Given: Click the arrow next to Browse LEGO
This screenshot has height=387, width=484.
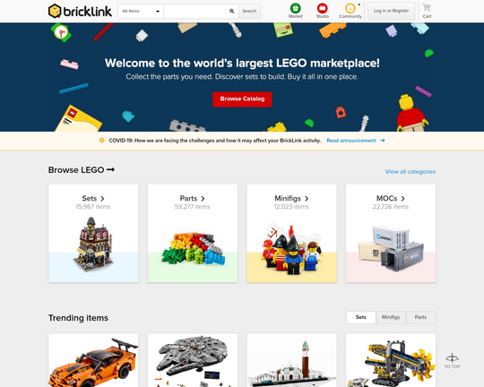Looking at the screenshot, I should click(x=110, y=169).
